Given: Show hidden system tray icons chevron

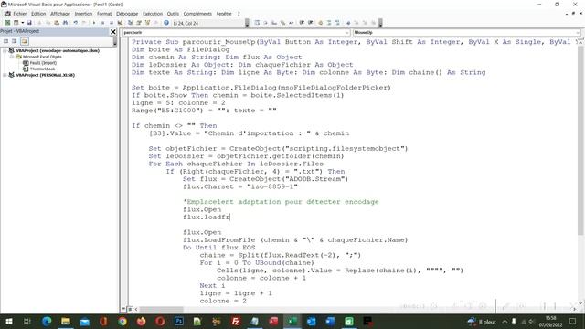Looking at the screenshot, I should [x=505, y=321].
